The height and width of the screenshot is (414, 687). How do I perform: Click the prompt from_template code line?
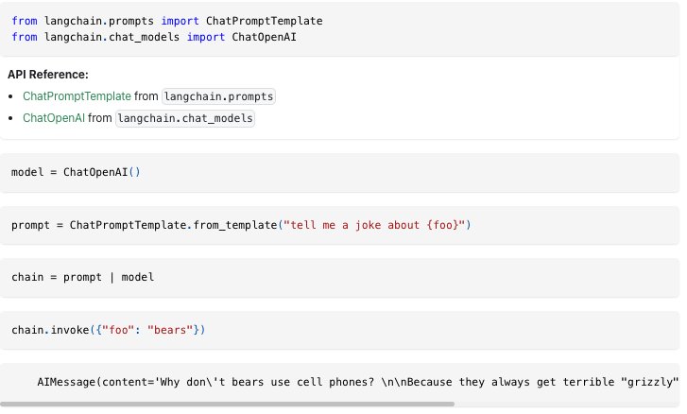pyautogui.click(x=241, y=225)
